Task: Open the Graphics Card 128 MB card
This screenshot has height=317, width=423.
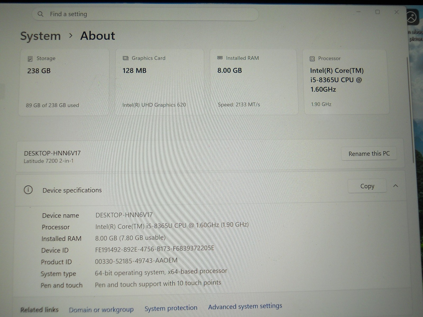Action: tap(160, 82)
